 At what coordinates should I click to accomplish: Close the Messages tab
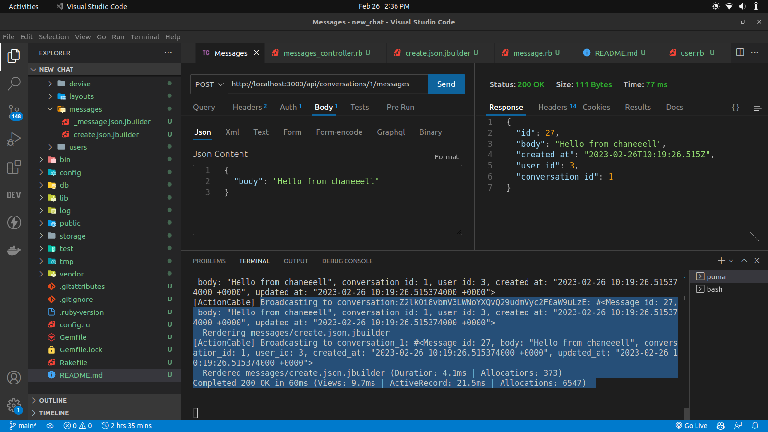tap(256, 53)
